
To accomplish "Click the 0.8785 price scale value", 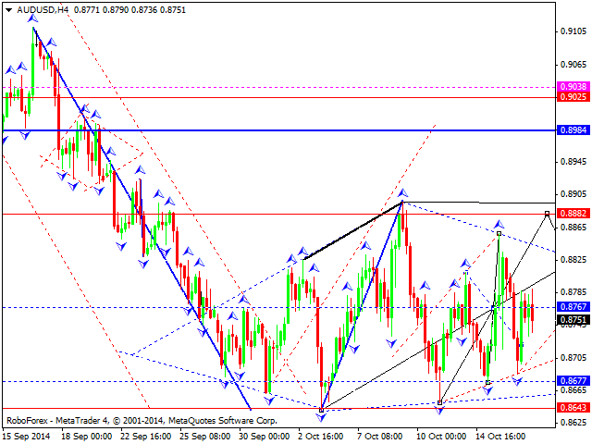I will click(x=573, y=292).
